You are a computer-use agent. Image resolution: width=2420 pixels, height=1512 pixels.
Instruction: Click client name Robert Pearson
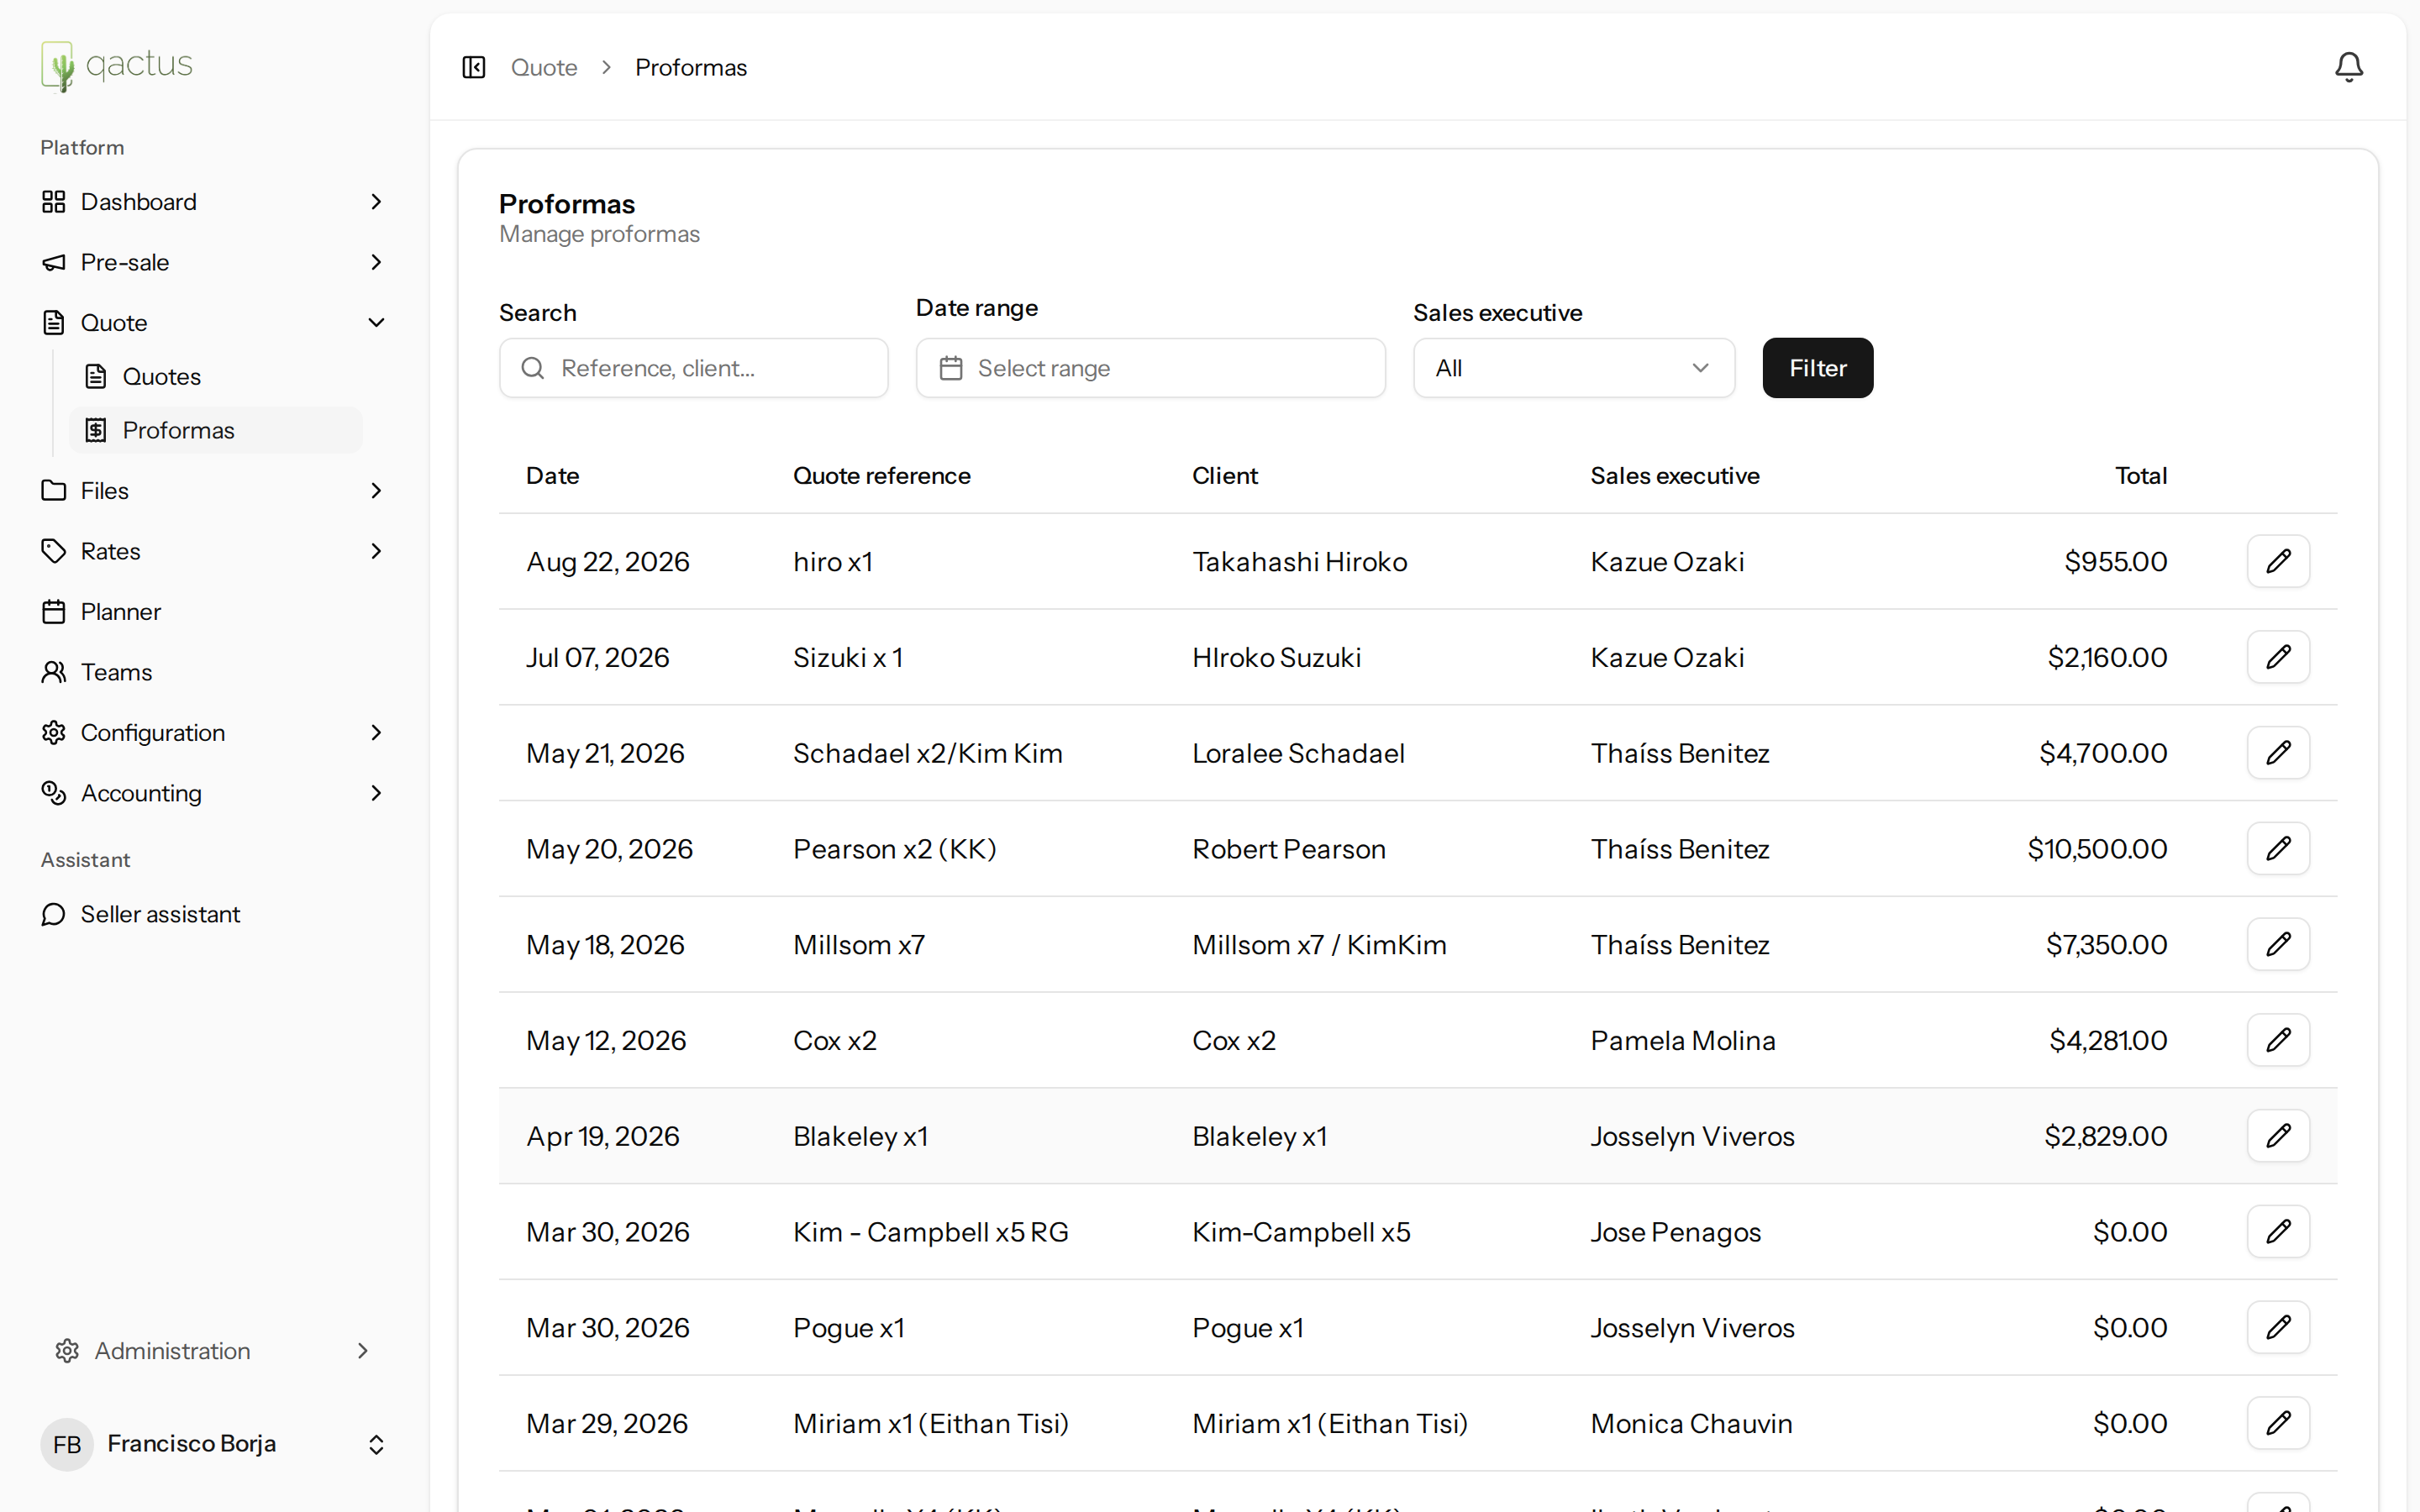click(x=1288, y=849)
